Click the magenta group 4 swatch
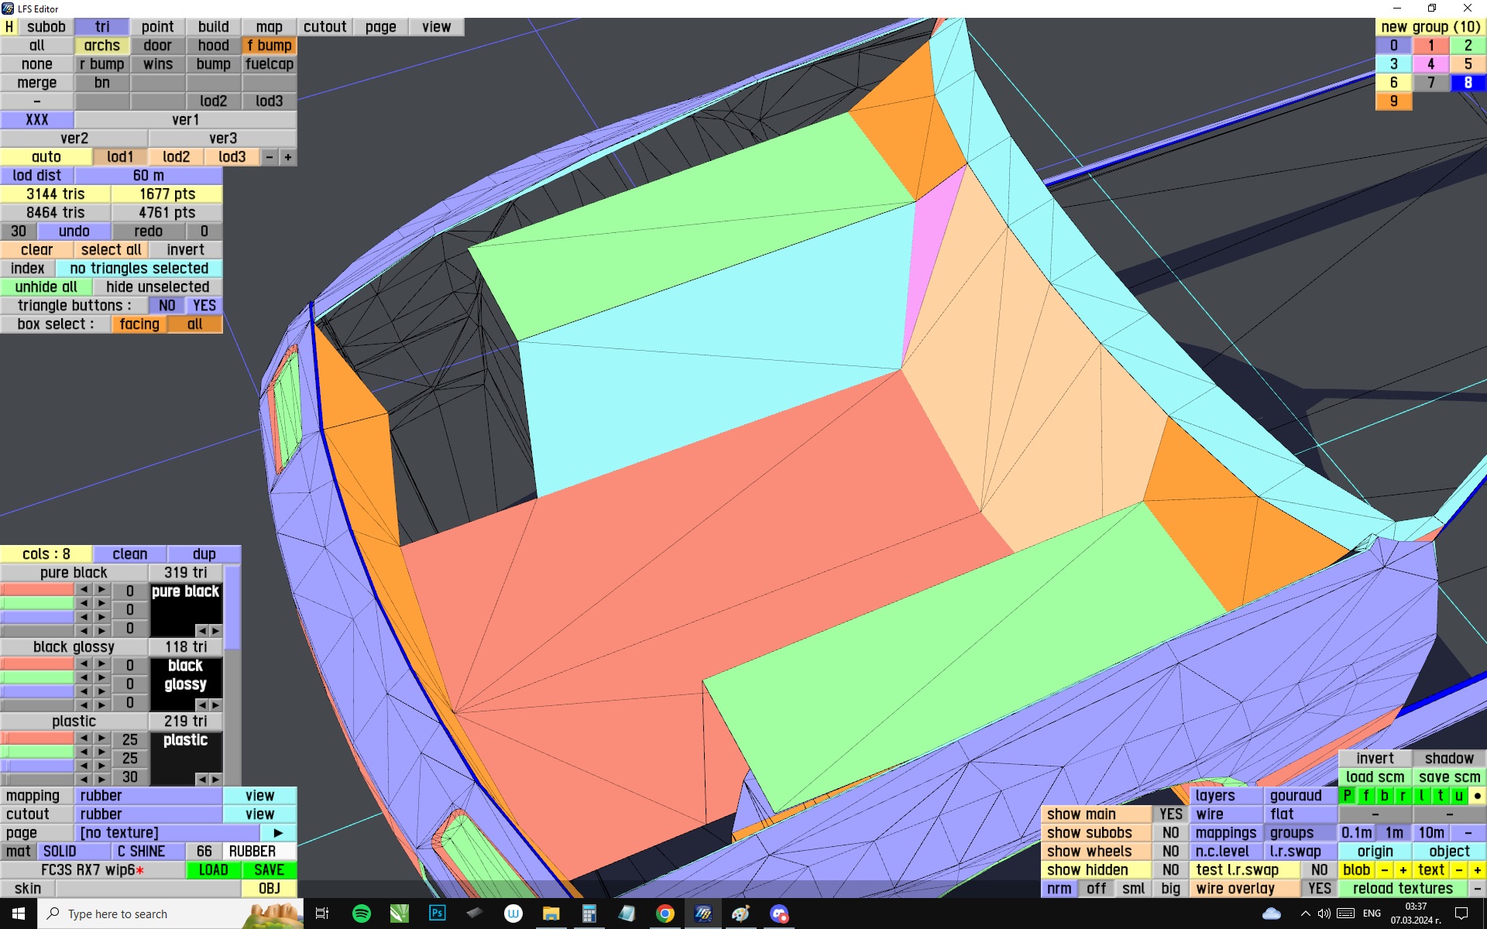Viewport: 1487px width, 929px height. pos(1430,64)
